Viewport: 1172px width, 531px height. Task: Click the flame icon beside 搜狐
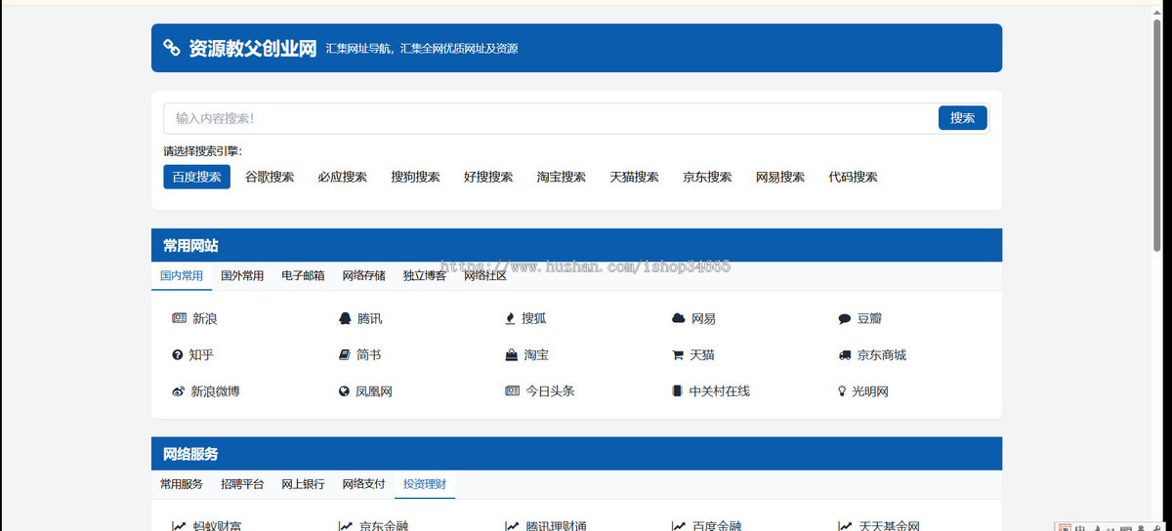click(510, 318)
